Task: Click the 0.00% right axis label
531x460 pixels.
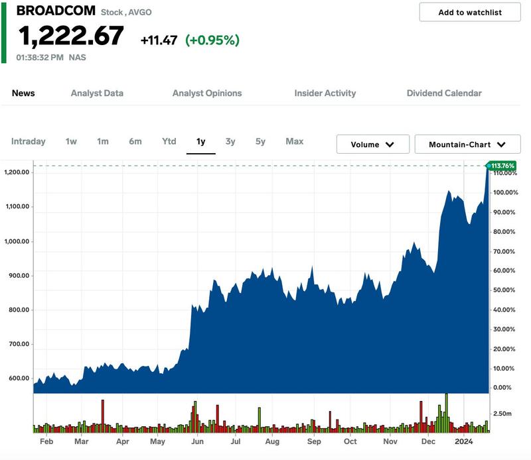Action: click(x=502, y=388)
